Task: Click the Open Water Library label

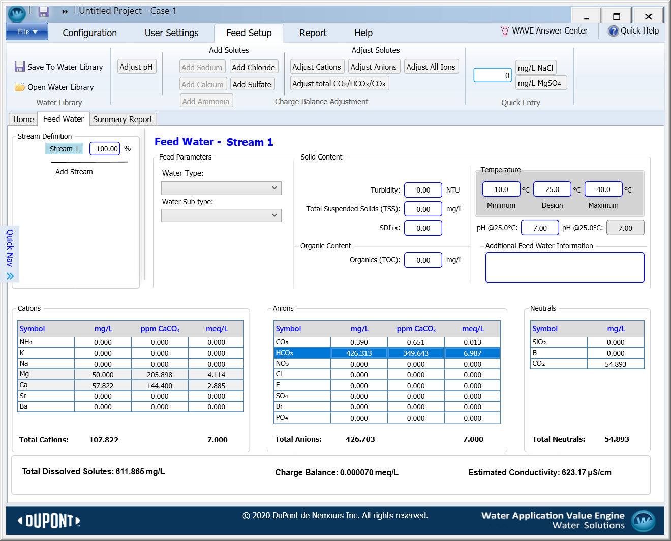Action: (60, 87)
